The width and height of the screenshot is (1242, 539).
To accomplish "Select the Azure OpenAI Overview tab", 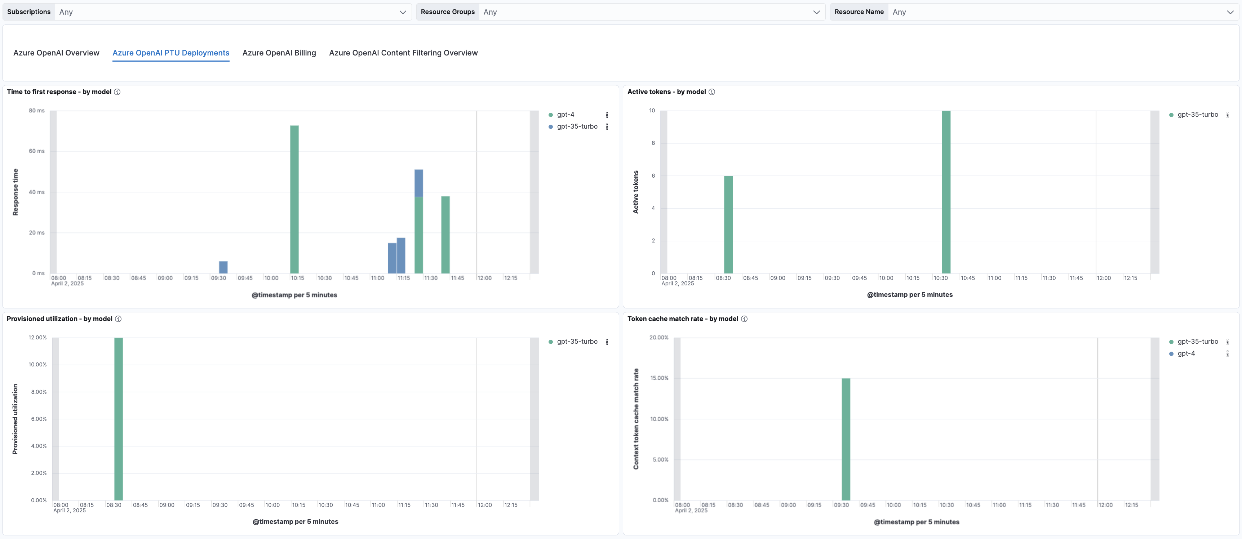I will pos(57,53).
